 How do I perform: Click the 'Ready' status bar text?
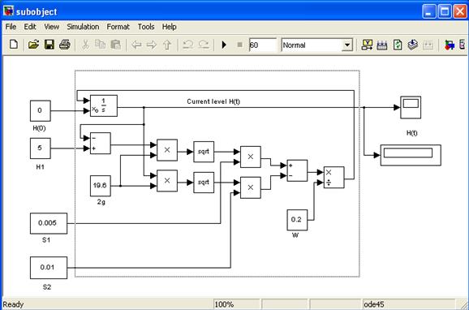(13, 304)
